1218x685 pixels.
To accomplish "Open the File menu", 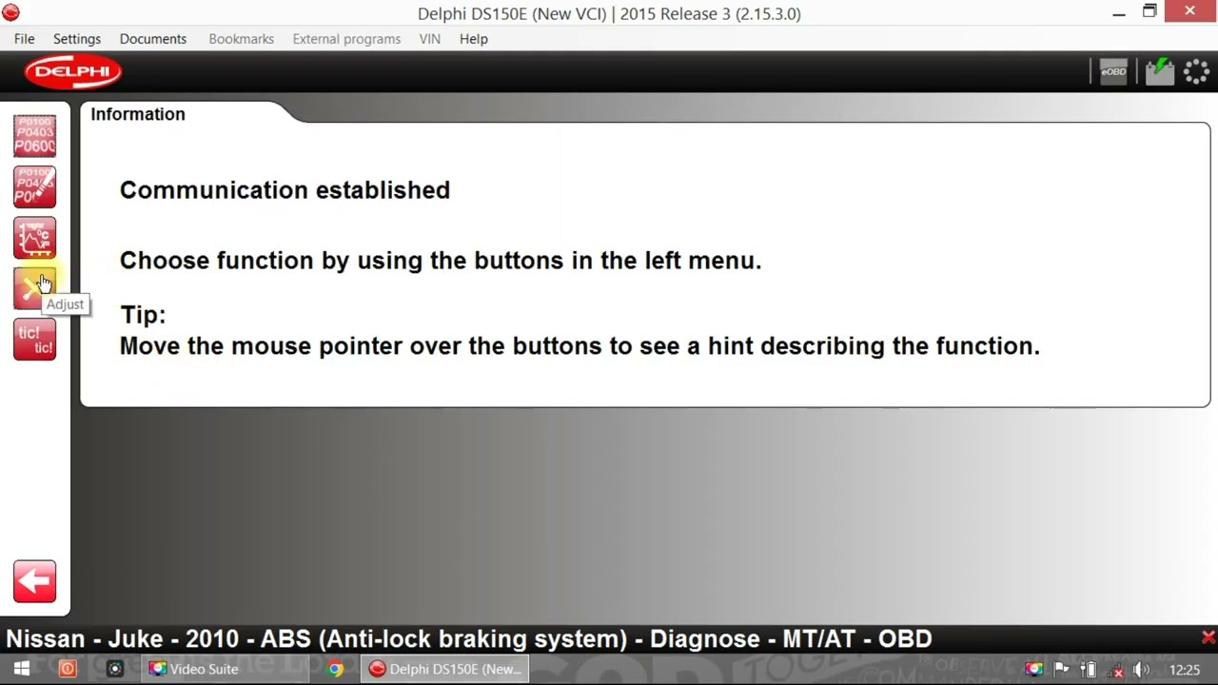I will pos(25,39).
